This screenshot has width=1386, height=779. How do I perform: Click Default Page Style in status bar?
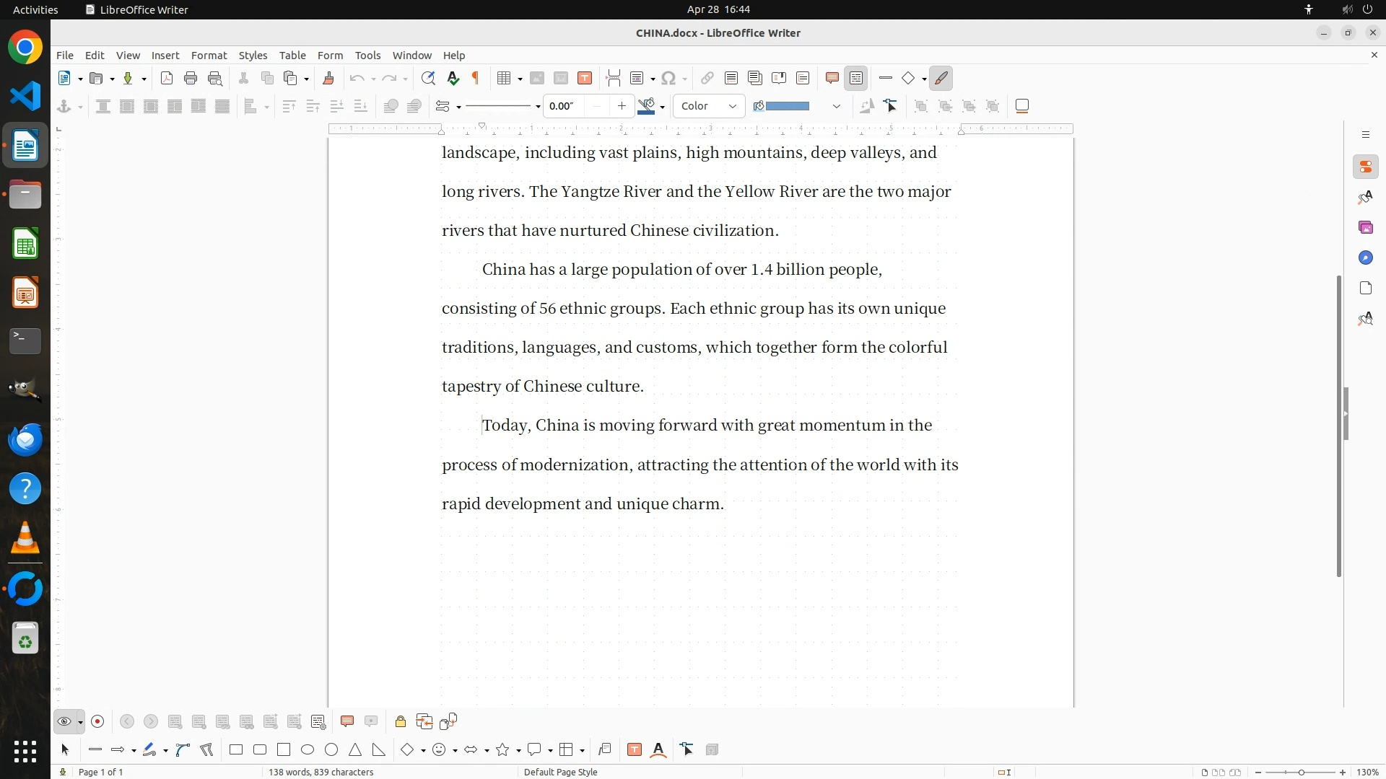pyautogui.click(x=560, y=772)
